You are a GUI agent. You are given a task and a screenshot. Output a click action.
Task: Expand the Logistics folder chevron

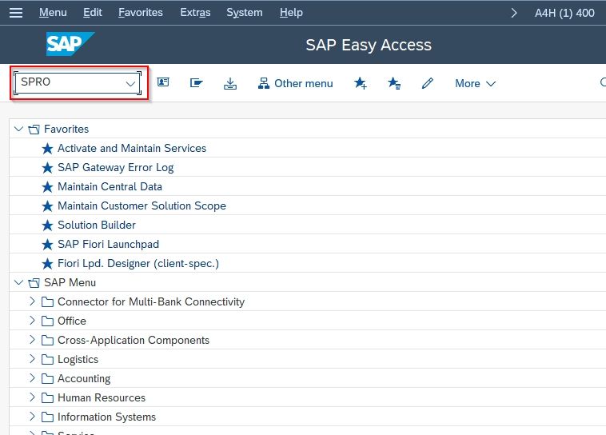click(x=33, y=359)
